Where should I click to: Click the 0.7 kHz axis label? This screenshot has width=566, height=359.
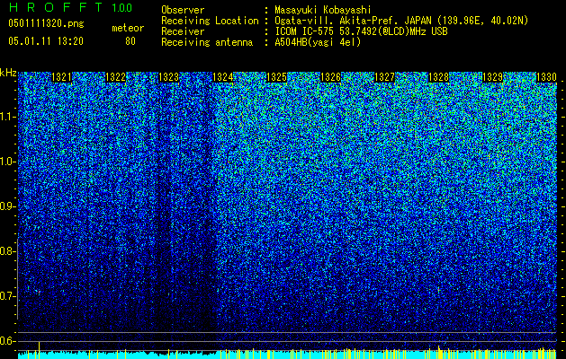(x=7, y=296)
